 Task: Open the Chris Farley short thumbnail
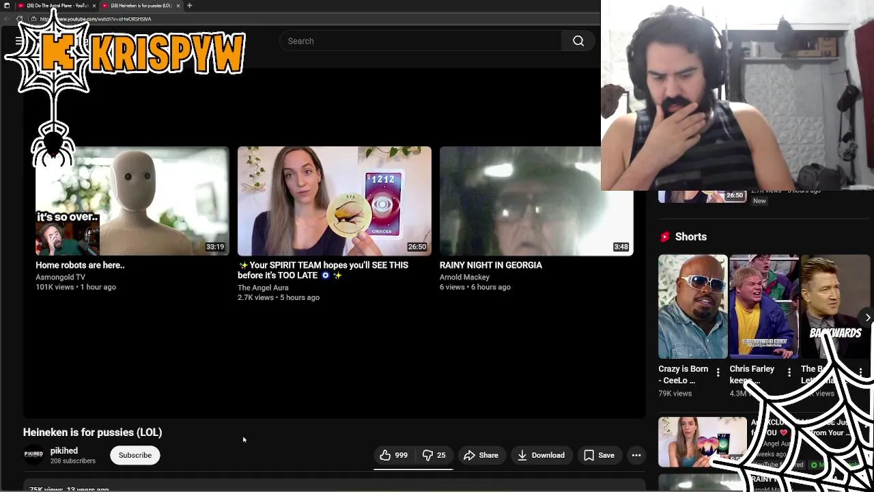(763, 306)
